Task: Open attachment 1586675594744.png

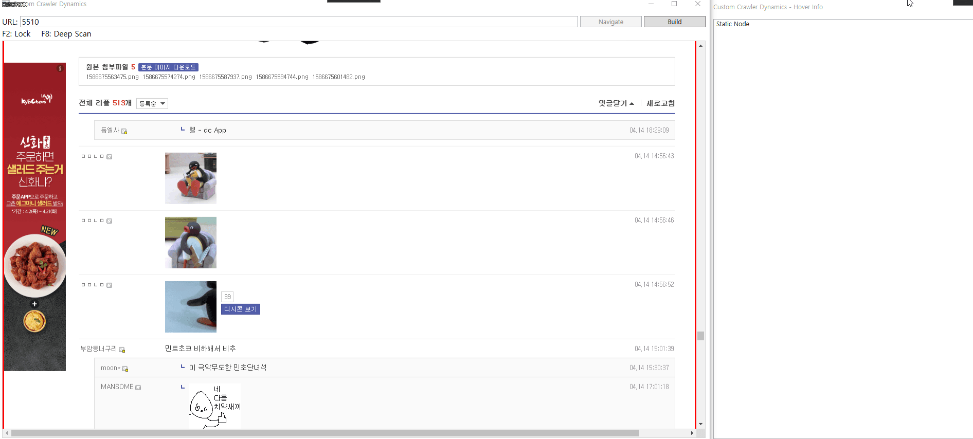Action: coord(282,77)
